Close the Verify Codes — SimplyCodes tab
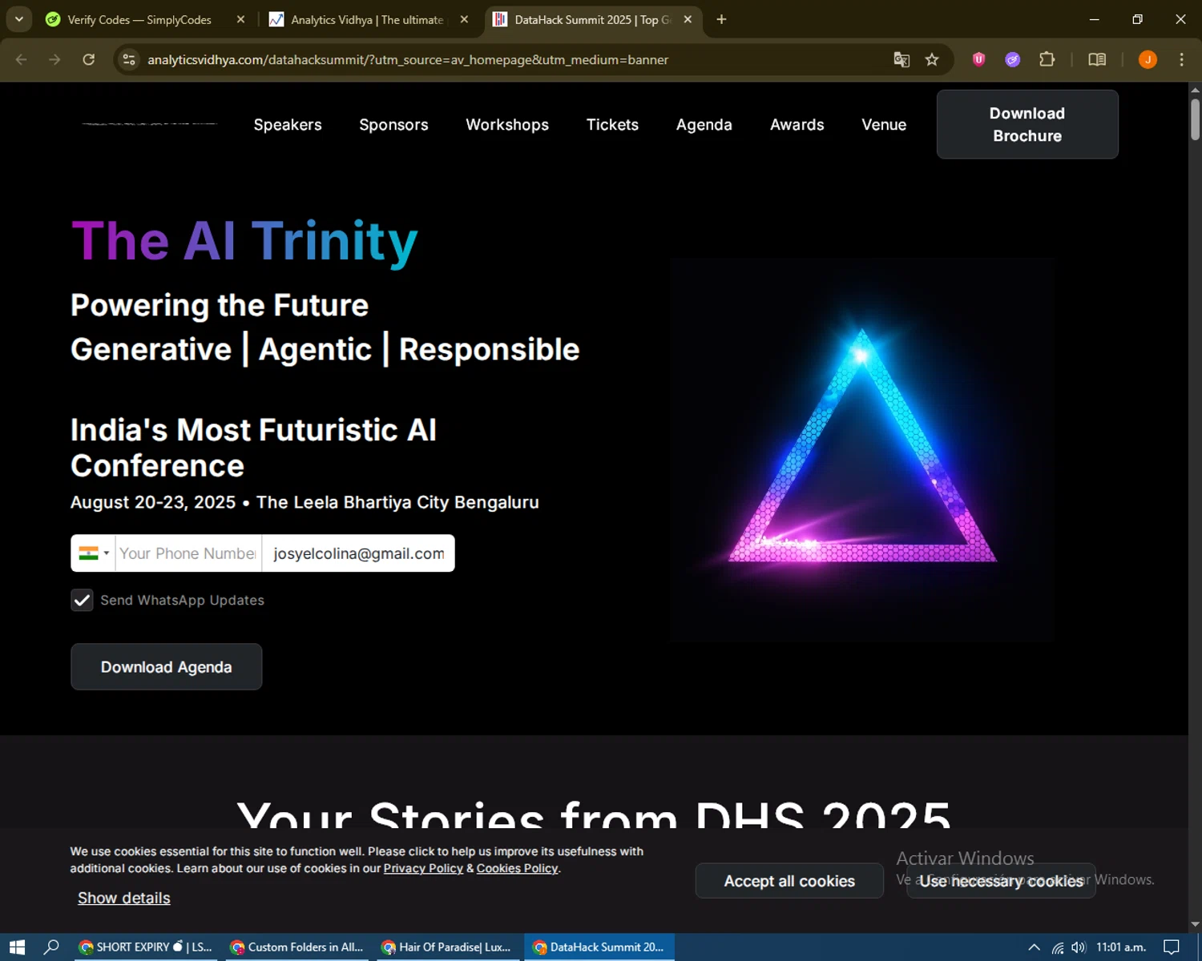Viewport: 1202px width, 961px height. click(x=240, y=19)
